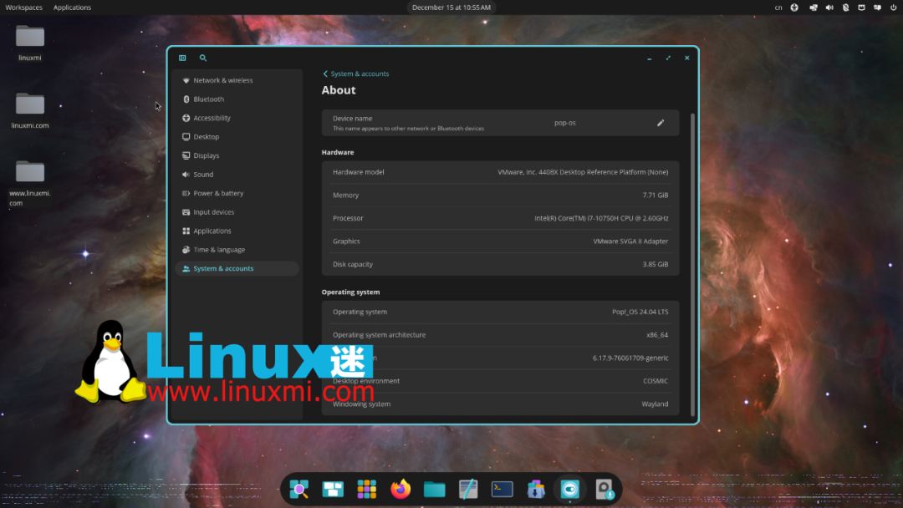Click the volume icon in the system tray
This screenshot has width=903, height=508.
coord(829,8)
